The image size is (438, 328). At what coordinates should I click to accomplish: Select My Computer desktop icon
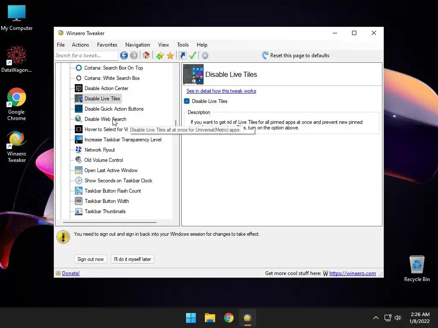[17, 18]
